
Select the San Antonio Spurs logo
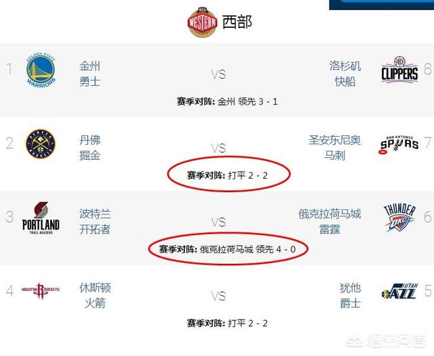pos(399,144)
